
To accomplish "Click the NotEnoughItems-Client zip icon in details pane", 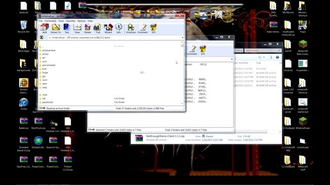I will point(139,138).
